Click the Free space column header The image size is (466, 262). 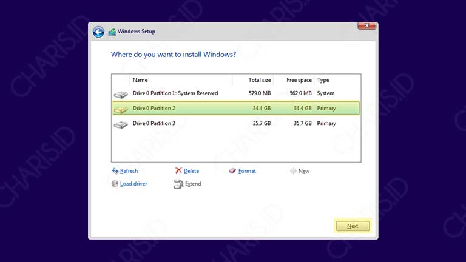pos(299,80)
